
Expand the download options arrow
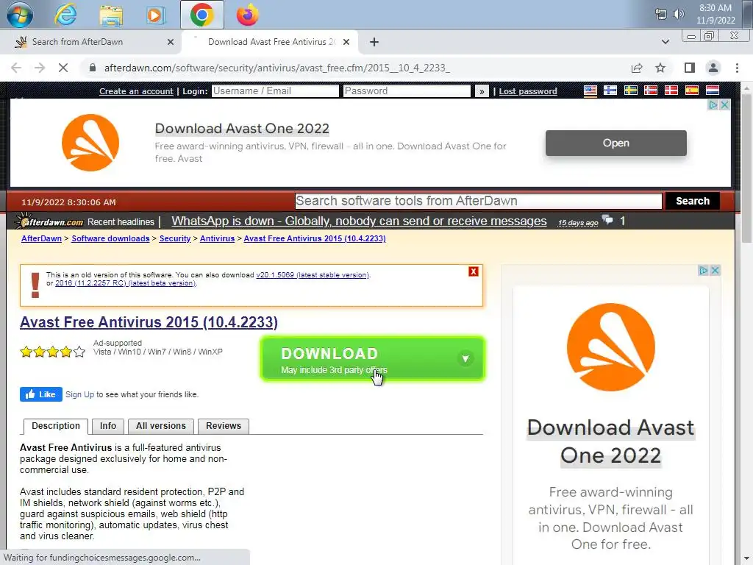465,358
